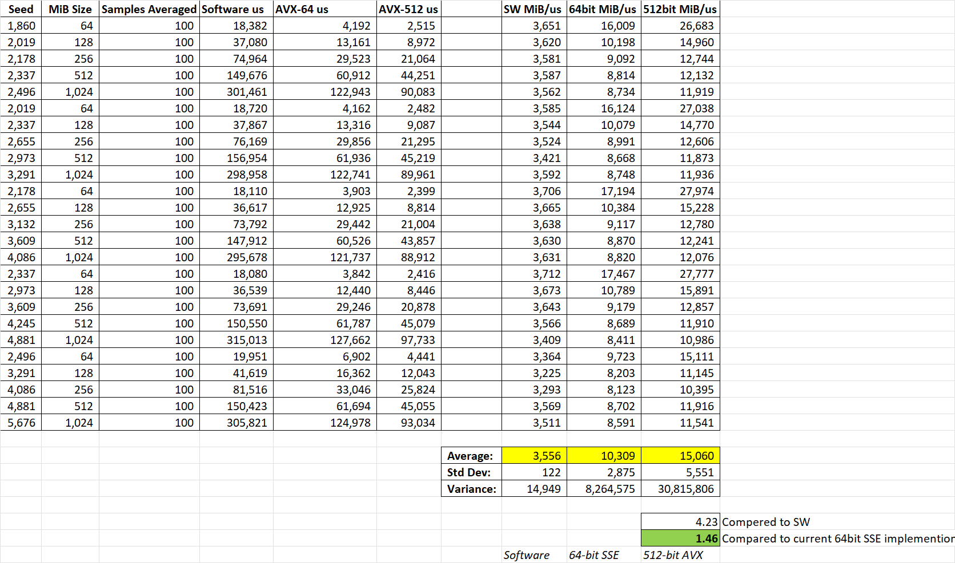
Task: Click the AVX-512 us header cell
Action: point(408,9)
